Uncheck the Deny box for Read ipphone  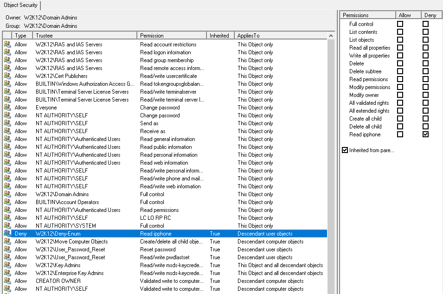[x=425, y=134]
